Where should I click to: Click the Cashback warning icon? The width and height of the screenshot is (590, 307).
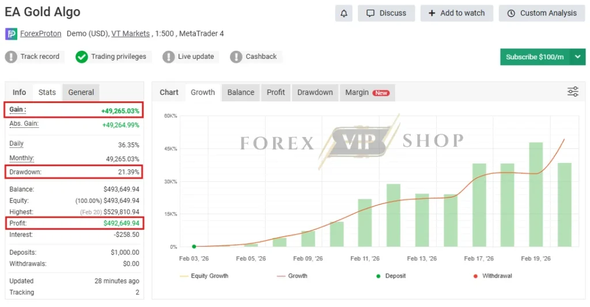(x=236, y=57)
